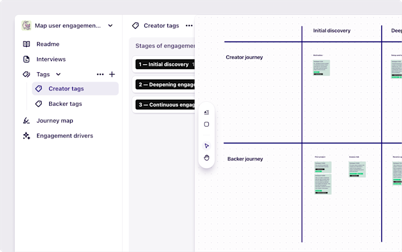Click the Creator tags header title
This screenshot has width=402, height=252.
tap(161, 26)
